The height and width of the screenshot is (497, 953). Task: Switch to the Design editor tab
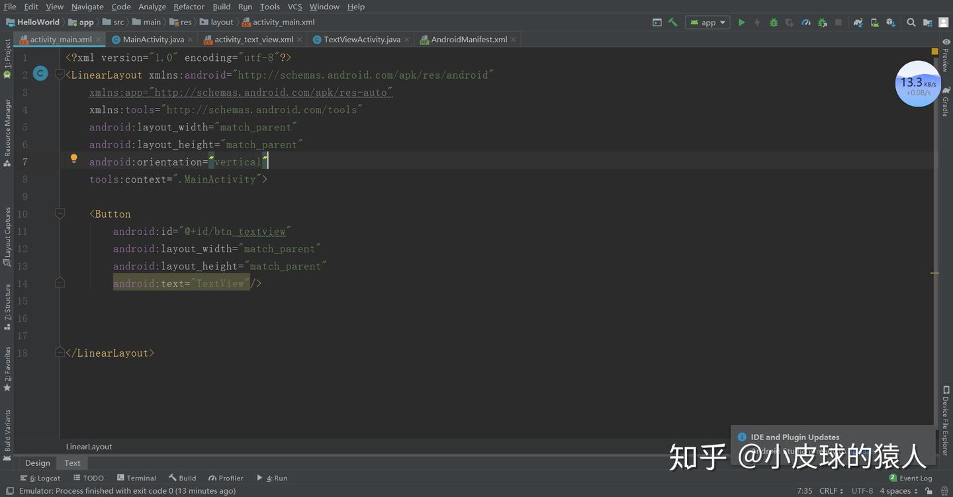click(x=38, y=463)
